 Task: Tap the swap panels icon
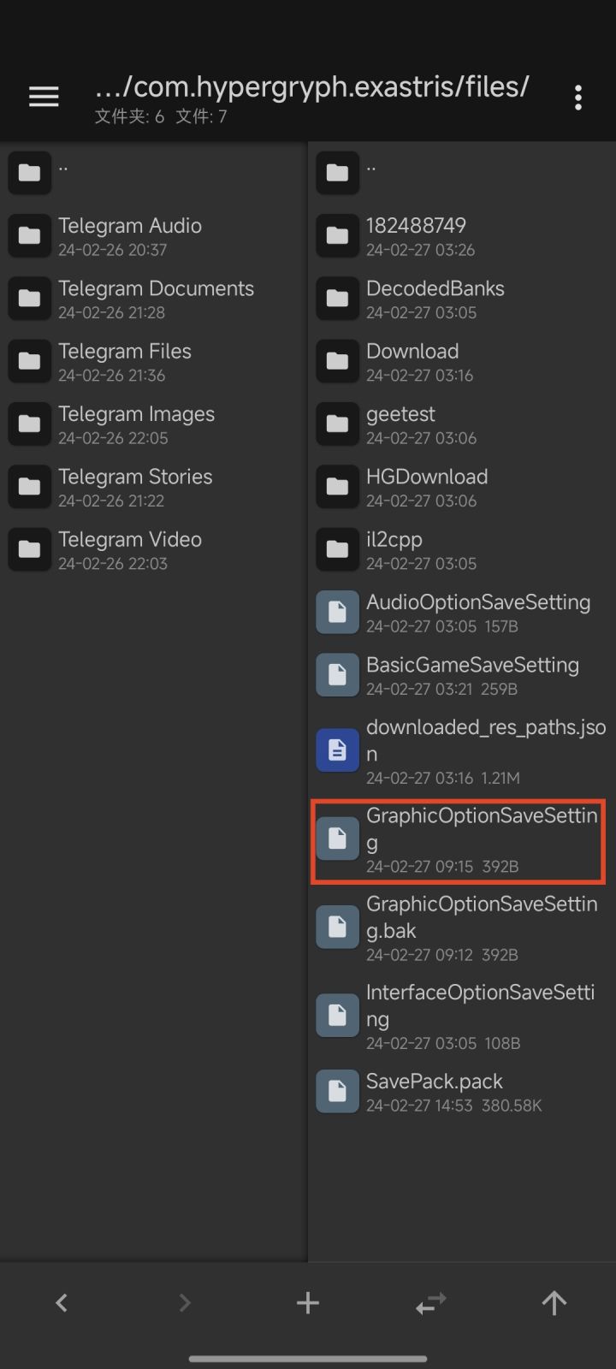(x=431, y=1302)
